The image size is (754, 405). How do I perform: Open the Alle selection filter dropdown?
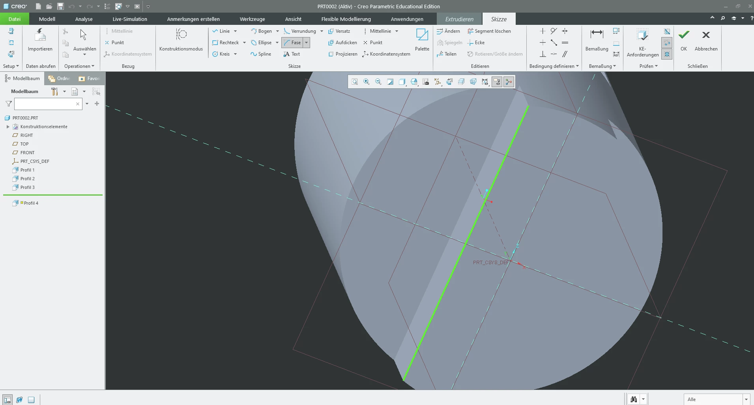click(x=746, y=399)
